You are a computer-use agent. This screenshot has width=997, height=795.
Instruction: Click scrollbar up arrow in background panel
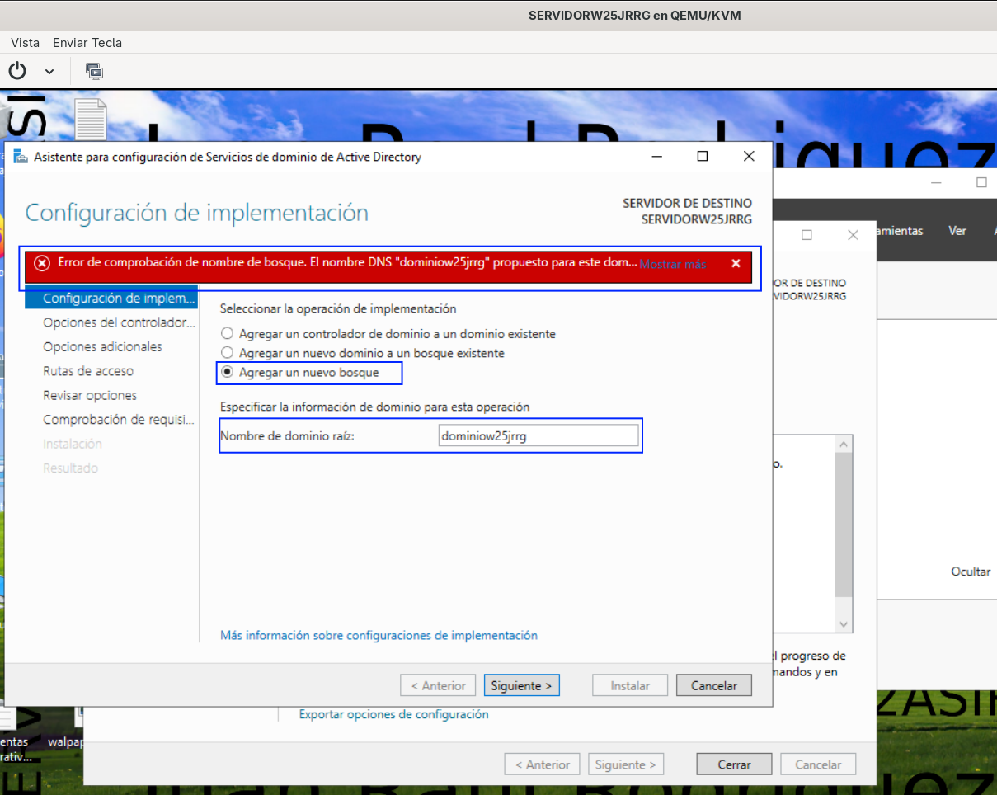844,444
